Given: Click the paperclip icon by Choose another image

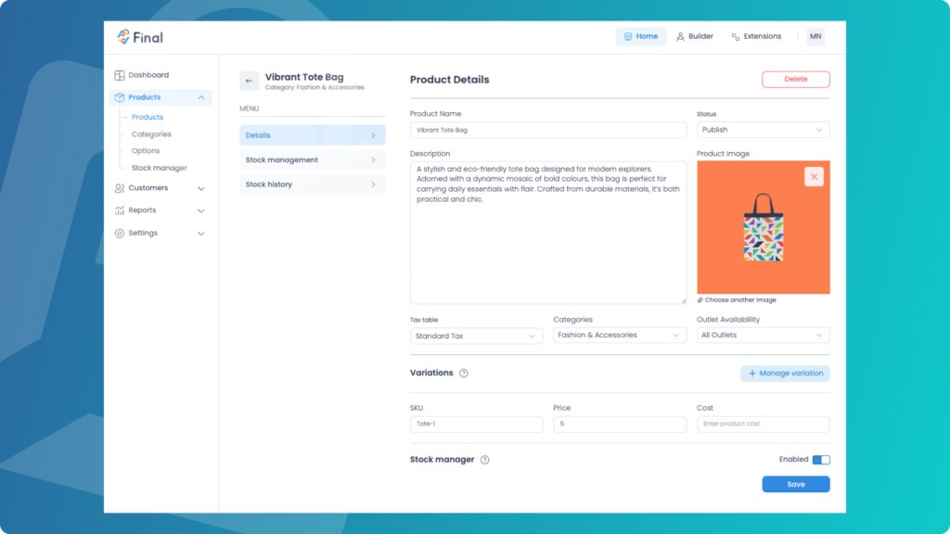Looking at the screenshot, I should (x=700, y=300).
